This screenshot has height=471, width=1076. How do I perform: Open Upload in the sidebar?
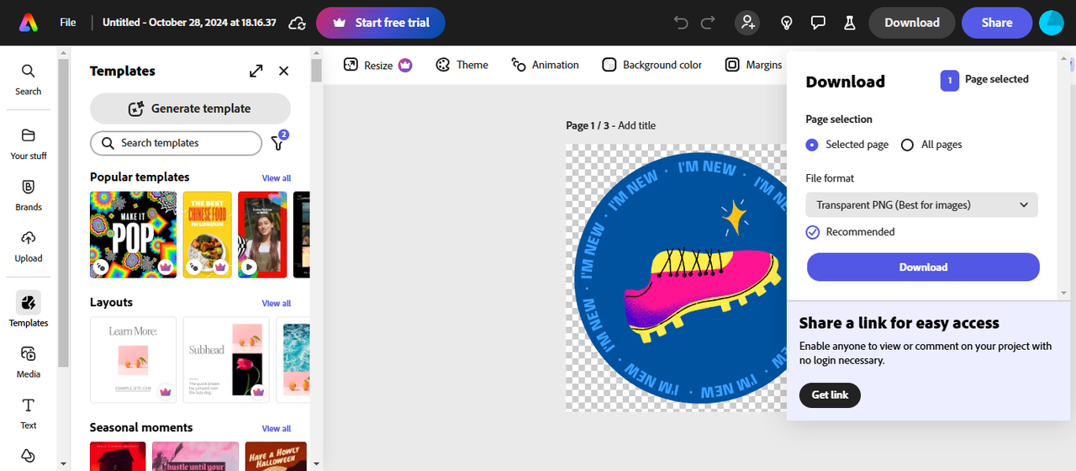[28, 246]
